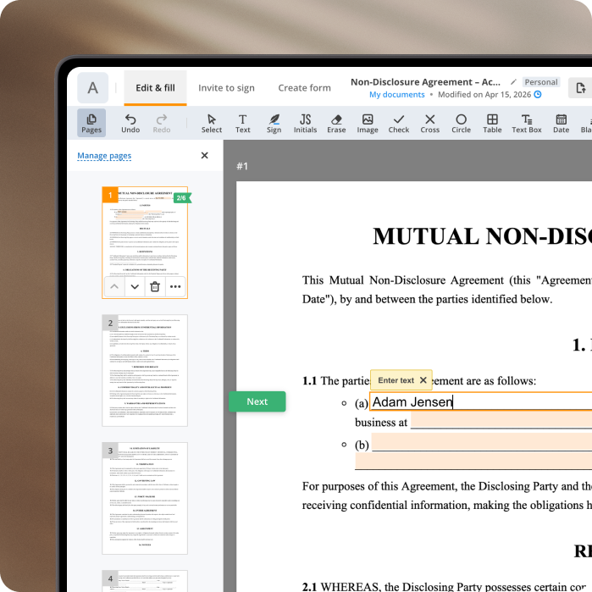Image resolution: width=592 pixels, height=592 pixels.
Task: Undo the last action
Action: click(130, 123)
